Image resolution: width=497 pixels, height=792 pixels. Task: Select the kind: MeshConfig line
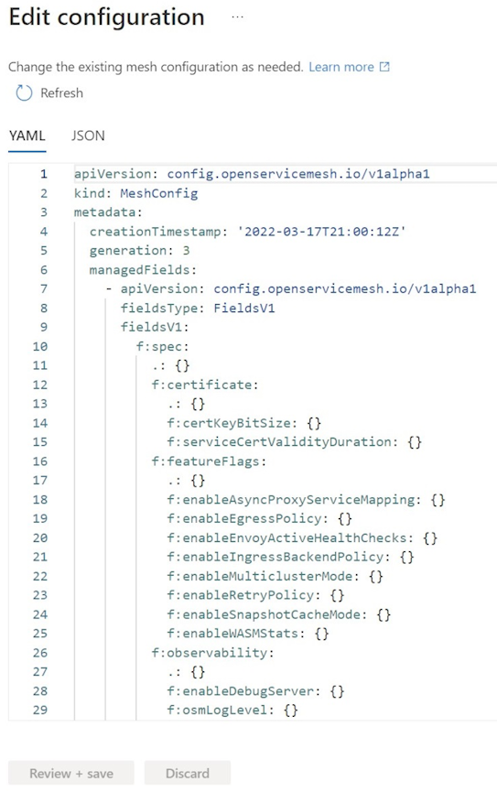pos(135,193)
